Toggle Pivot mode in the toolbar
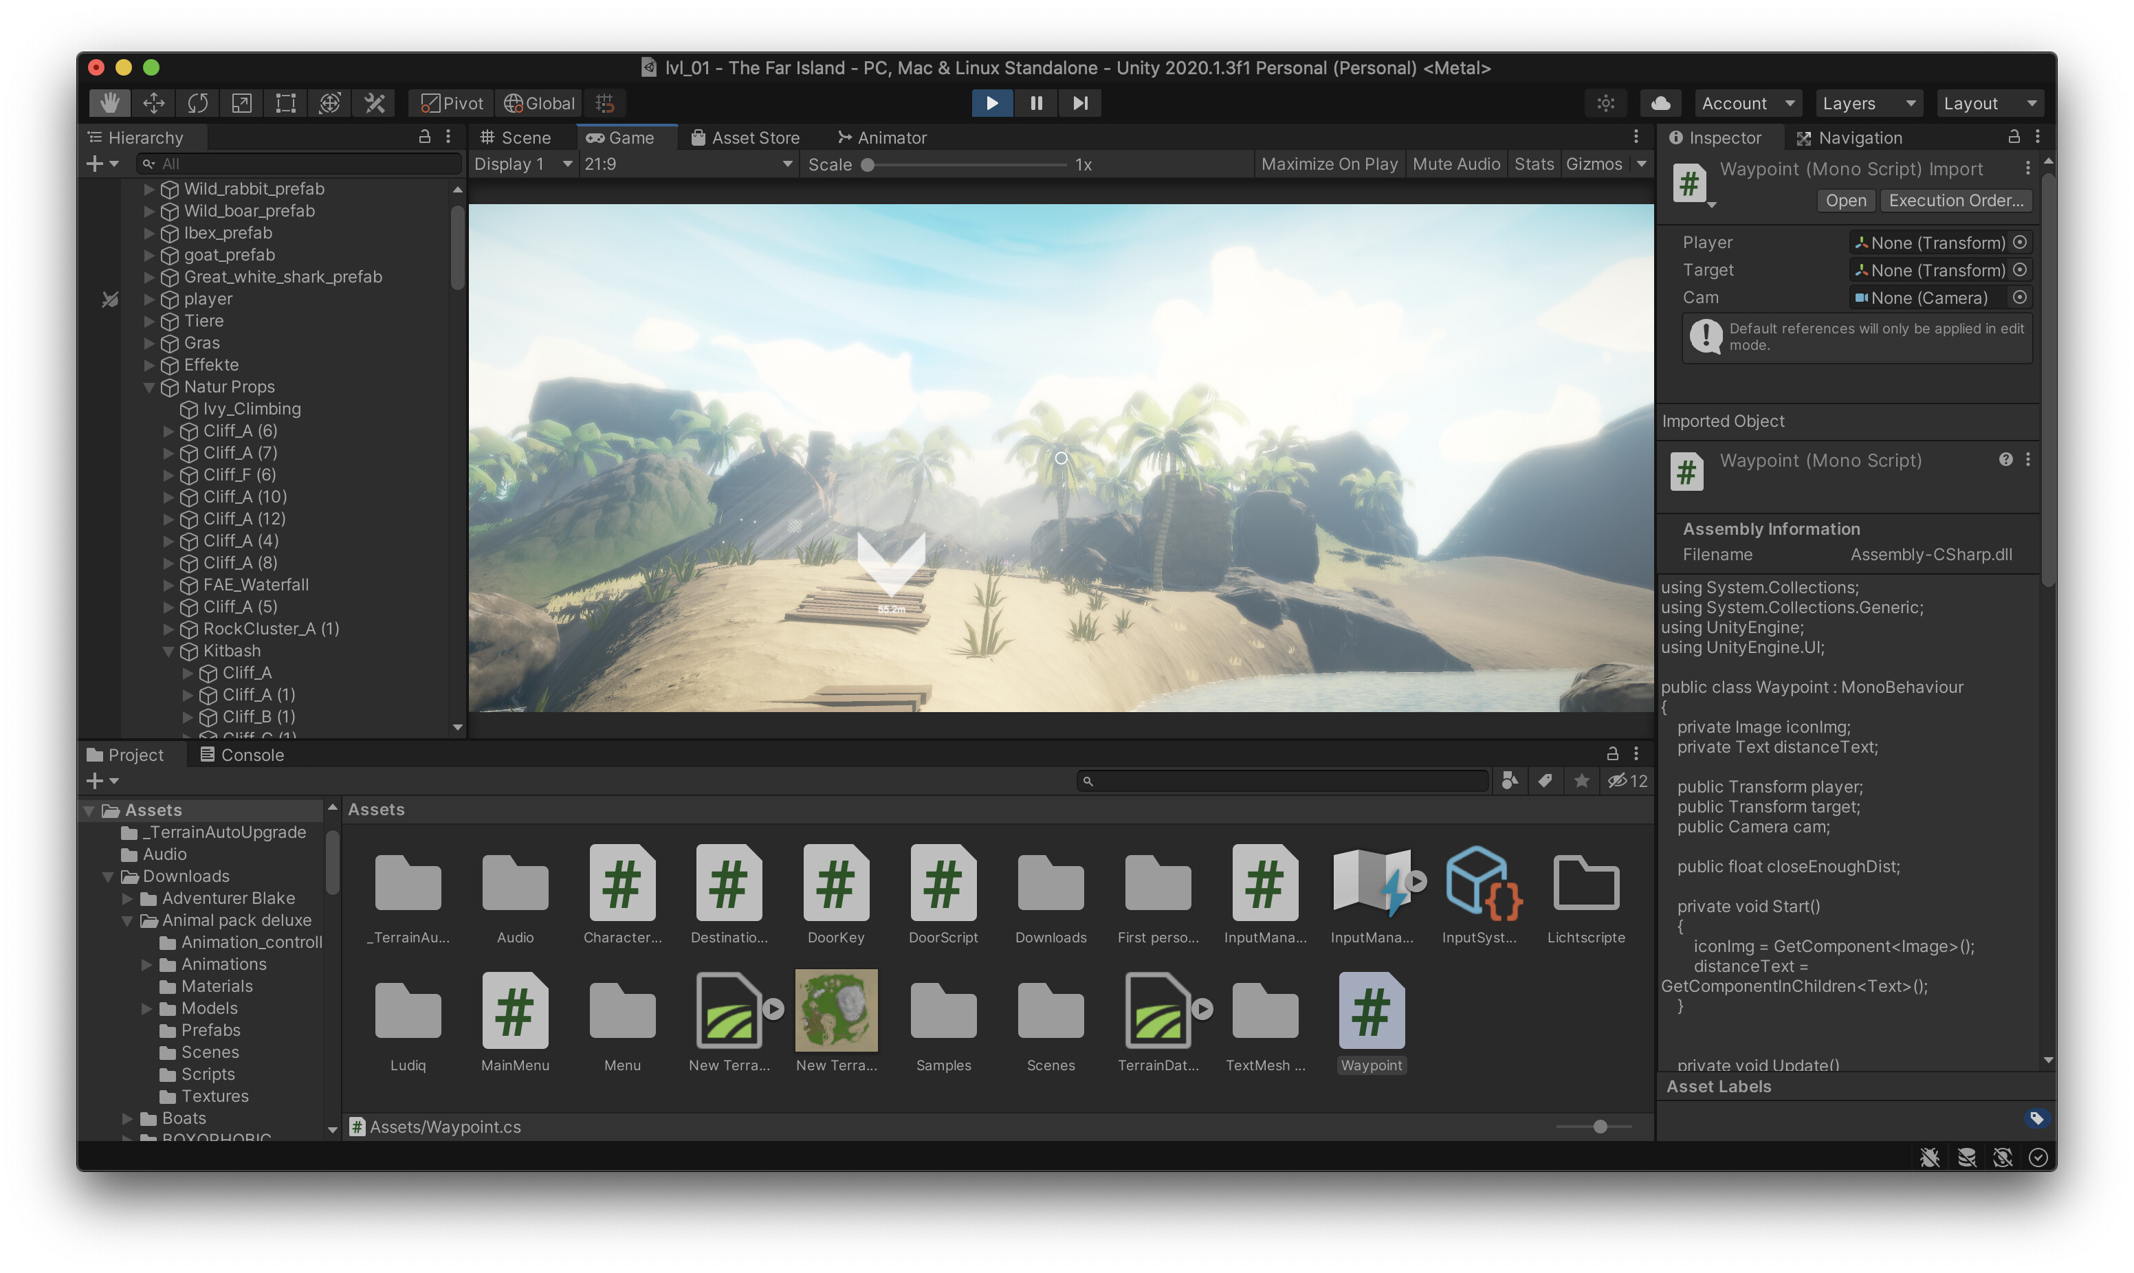 (450, 103)
